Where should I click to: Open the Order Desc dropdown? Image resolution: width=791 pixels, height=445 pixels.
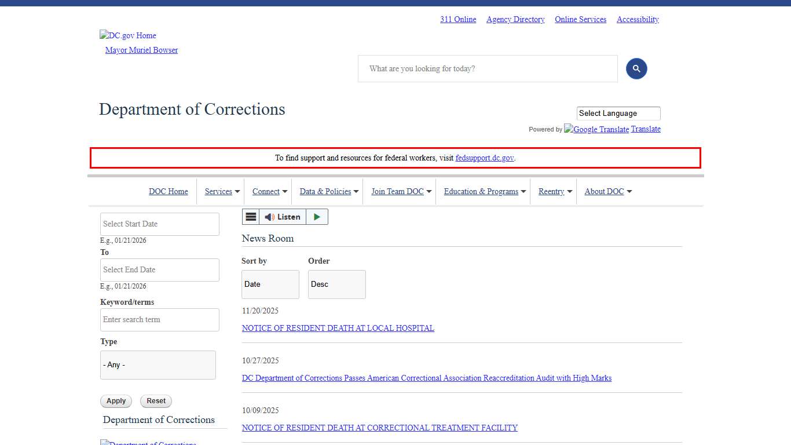tap(336, 284)
